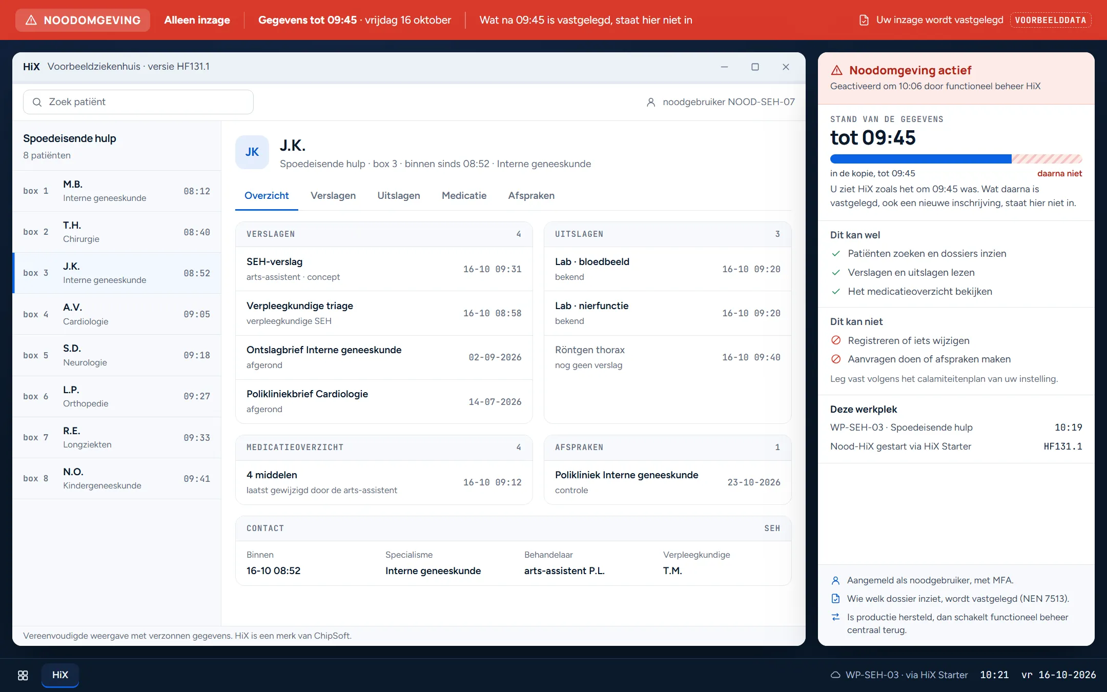
Task: Open the Lab · bloedbeeld result
Action: pyautogui.click(x=668, y=269)
